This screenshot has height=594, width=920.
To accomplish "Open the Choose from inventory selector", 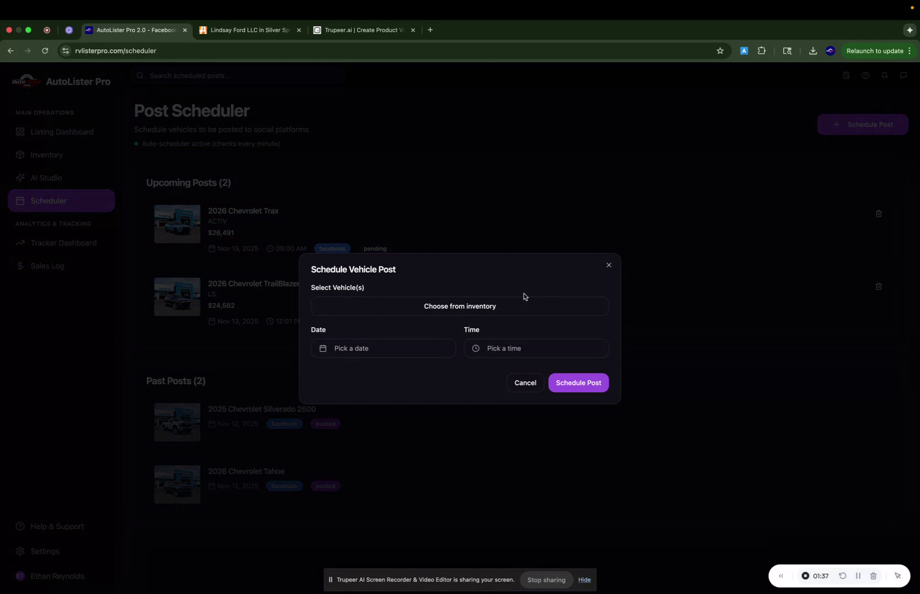I will (x=459, y=306).
